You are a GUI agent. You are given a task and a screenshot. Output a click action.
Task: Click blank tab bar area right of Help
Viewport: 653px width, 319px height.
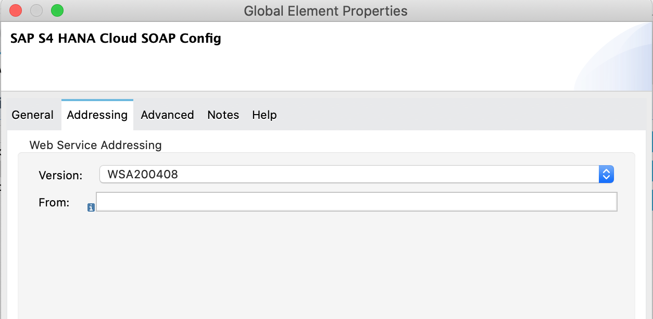[x=463, y=115]
